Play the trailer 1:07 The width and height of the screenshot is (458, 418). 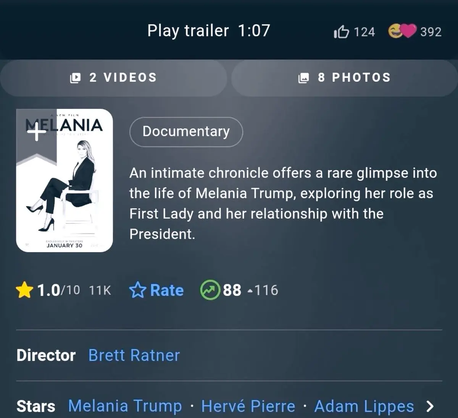click(x=209, y=31)
